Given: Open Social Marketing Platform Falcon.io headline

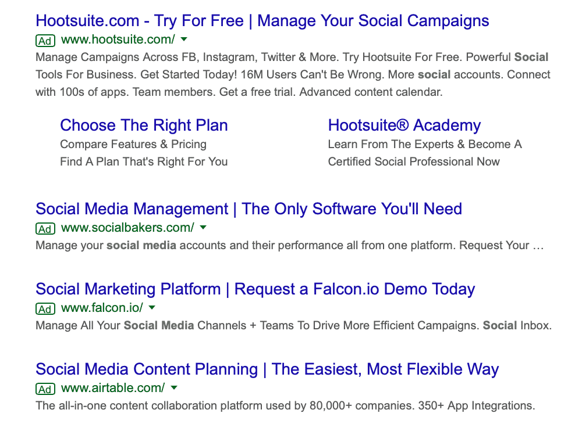Looking at the screenshot, I should pyautogui.click(x=255, y=289).
